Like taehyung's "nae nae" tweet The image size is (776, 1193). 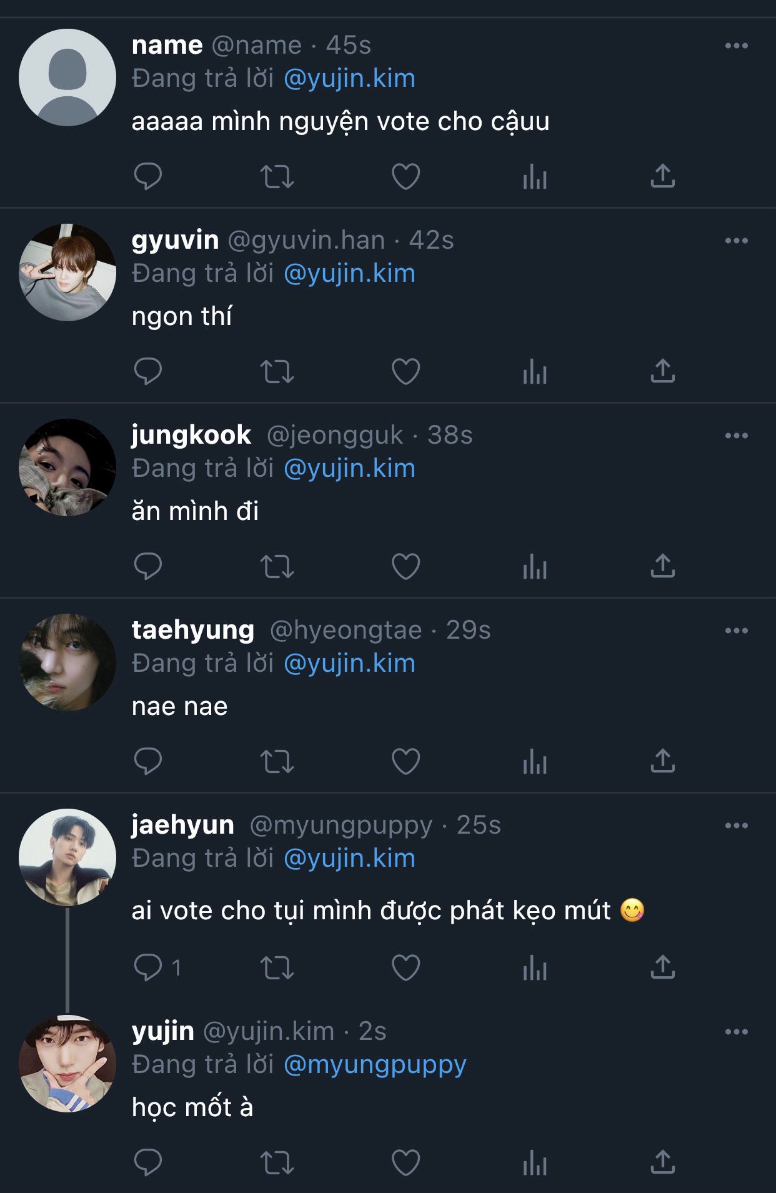coord(405,761)
